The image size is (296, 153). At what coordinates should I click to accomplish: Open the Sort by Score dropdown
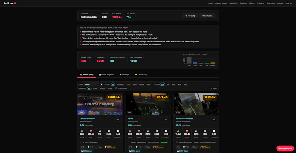(91, 84)
